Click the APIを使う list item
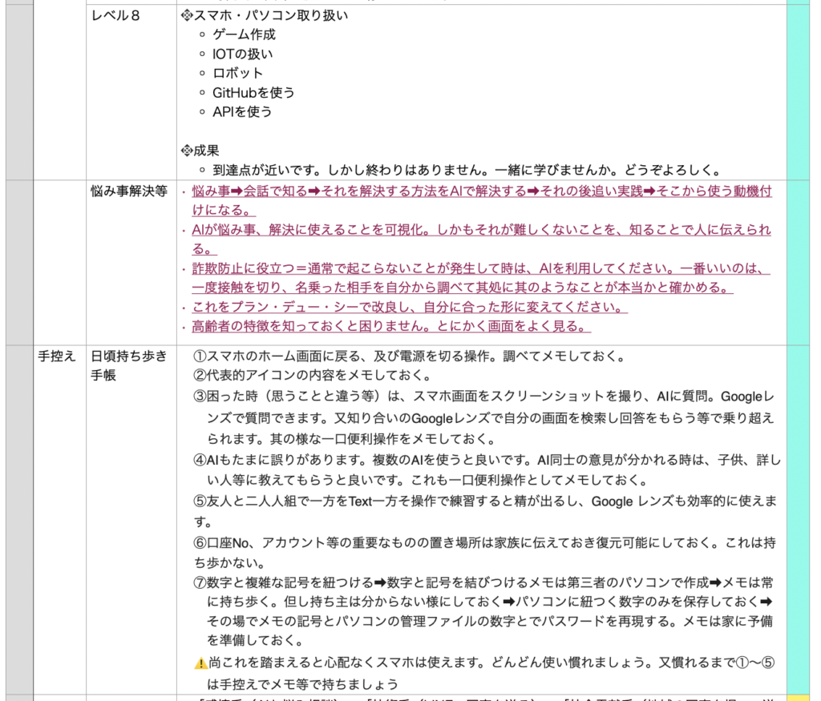821x701 pixels. [242, 111]
